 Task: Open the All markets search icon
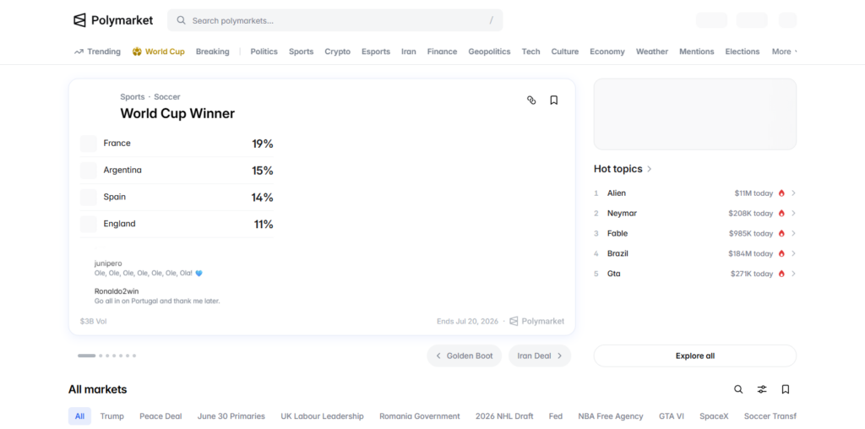738,389
